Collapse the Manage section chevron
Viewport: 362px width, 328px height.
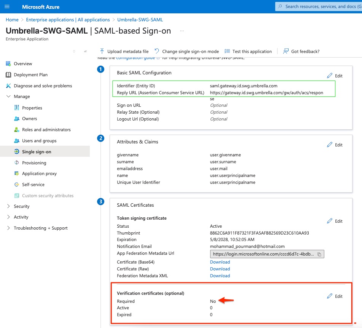point(8,96)
